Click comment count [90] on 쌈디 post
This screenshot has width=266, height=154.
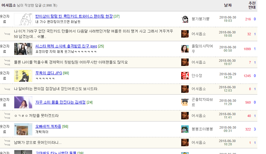click(x=66, y=73)
